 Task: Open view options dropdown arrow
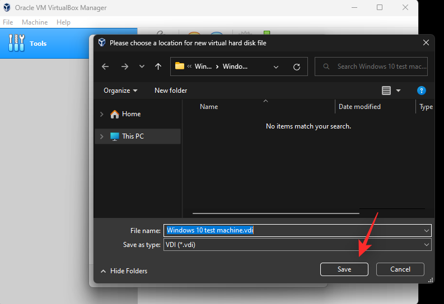399,91
